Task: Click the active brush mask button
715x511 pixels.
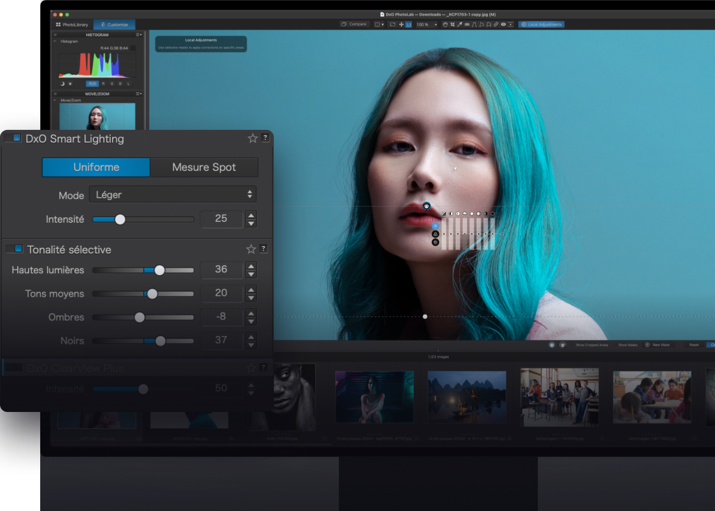Action: 551,345
